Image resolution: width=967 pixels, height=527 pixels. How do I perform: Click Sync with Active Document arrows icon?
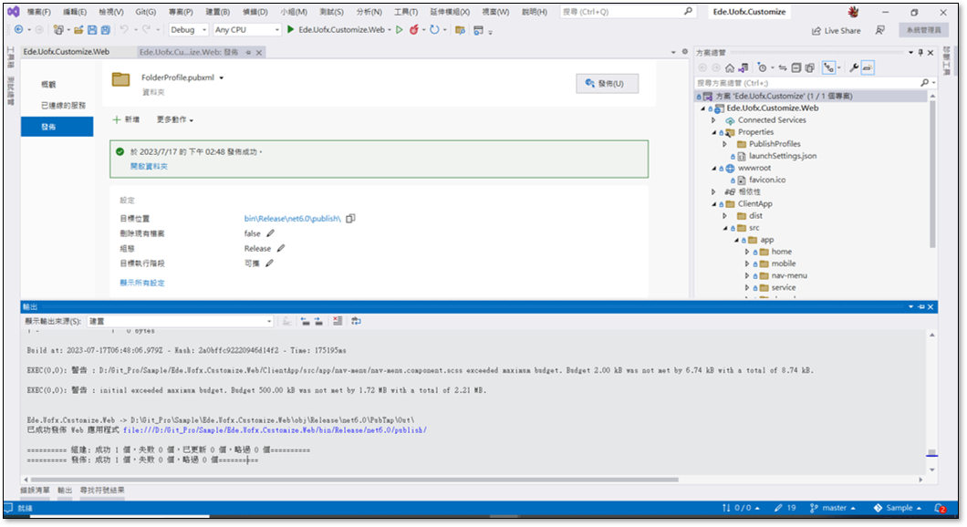(782, 67)
